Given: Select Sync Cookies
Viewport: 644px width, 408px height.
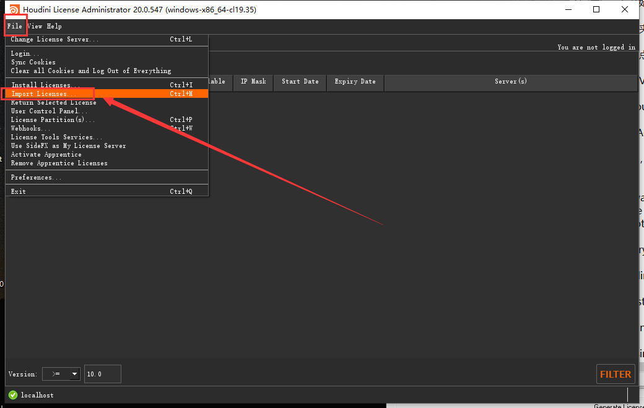Looking at the screenshot, I should (x=33, y=62).
